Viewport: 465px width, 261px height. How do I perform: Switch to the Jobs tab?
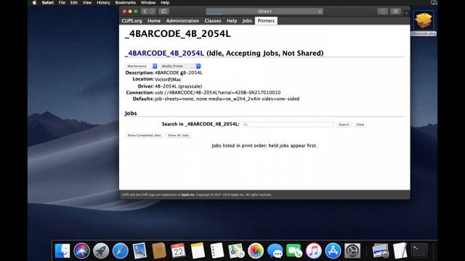247,21
